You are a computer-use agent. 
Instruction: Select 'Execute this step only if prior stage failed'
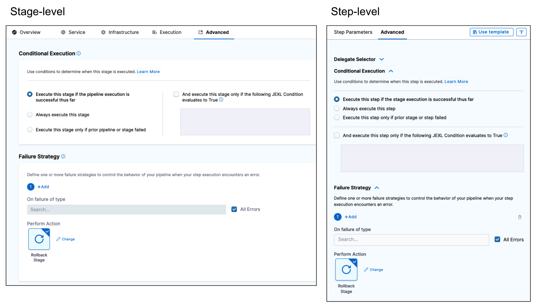coord(337,118)
